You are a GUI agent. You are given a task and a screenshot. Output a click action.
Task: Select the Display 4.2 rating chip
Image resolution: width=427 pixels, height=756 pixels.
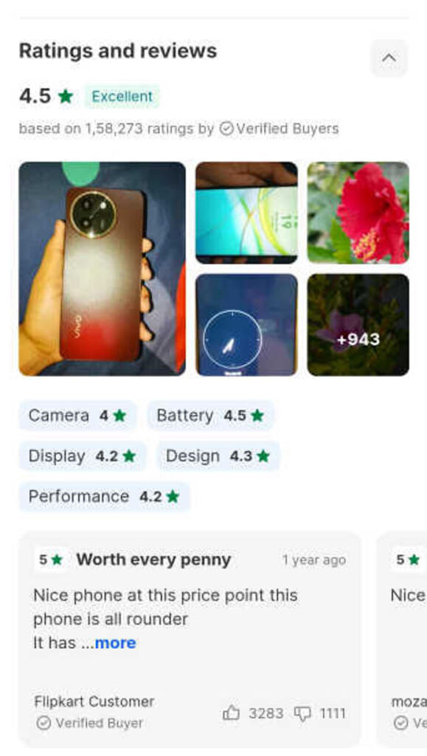(83, 456)
